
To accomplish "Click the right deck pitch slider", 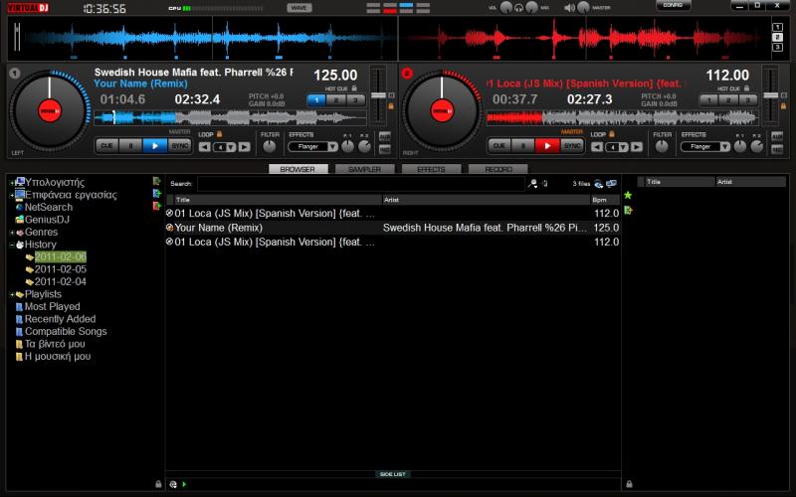I will coord(770,95).
